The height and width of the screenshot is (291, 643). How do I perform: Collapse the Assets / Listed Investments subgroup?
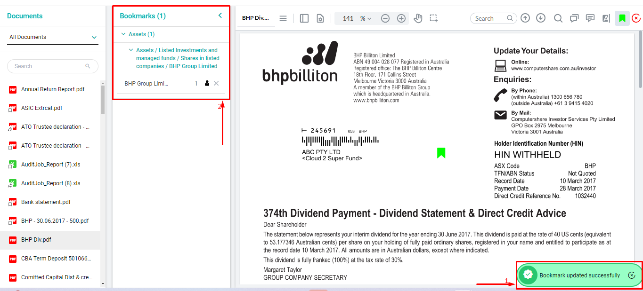coord(131,50)
